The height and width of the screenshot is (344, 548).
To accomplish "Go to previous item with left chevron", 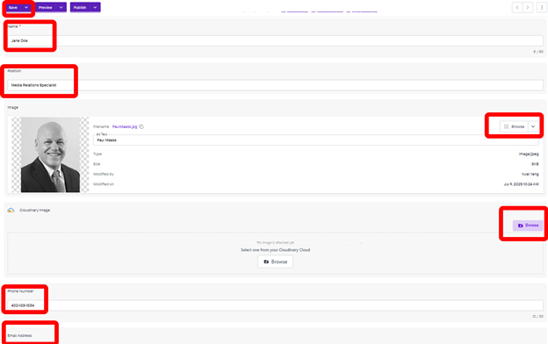I will (x=517, y=7).
